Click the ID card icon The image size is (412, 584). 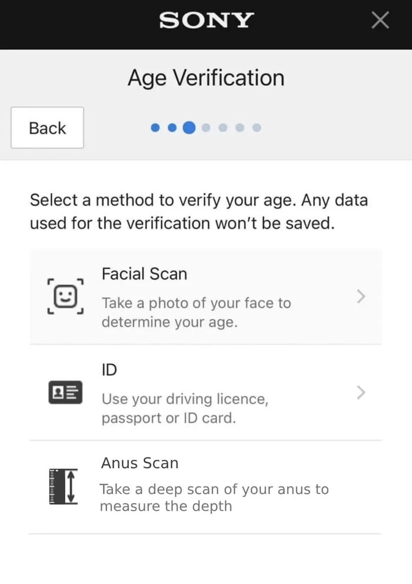65,393
